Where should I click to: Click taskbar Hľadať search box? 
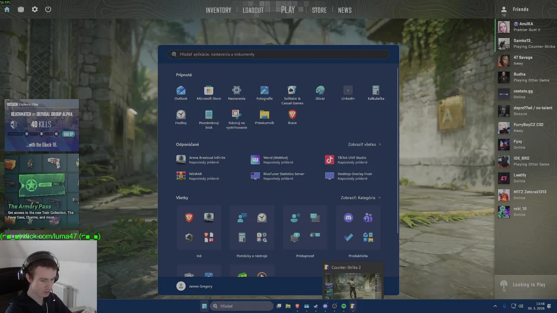pos(242,306)
